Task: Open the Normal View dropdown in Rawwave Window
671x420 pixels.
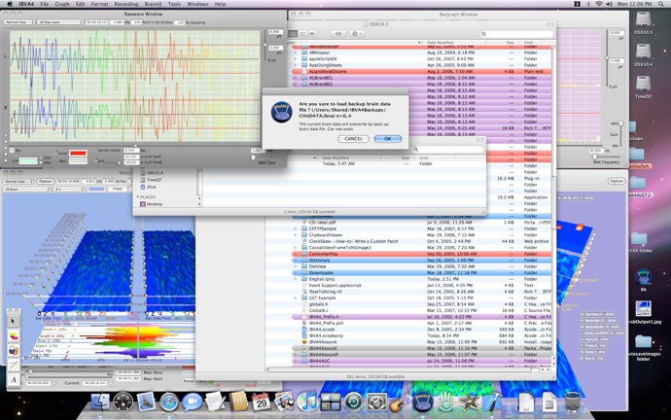Action: tap(19, 22)
